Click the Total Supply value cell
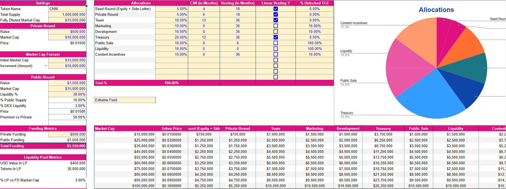The height and width of the screenshot is (189, 506). pyautogui.click(x=67, y=14)
